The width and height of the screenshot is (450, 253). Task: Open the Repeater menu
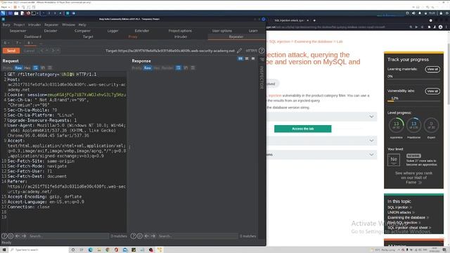coord(51,25)
